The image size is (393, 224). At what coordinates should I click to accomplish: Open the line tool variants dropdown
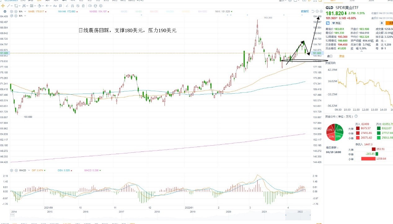[12, 6]
